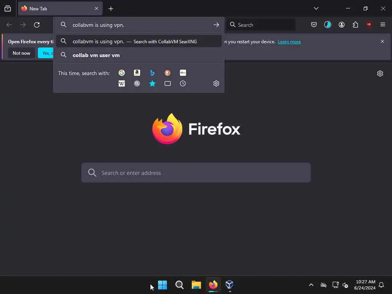
Task: Open the Pocket save icon
Action: click(314, 24)
